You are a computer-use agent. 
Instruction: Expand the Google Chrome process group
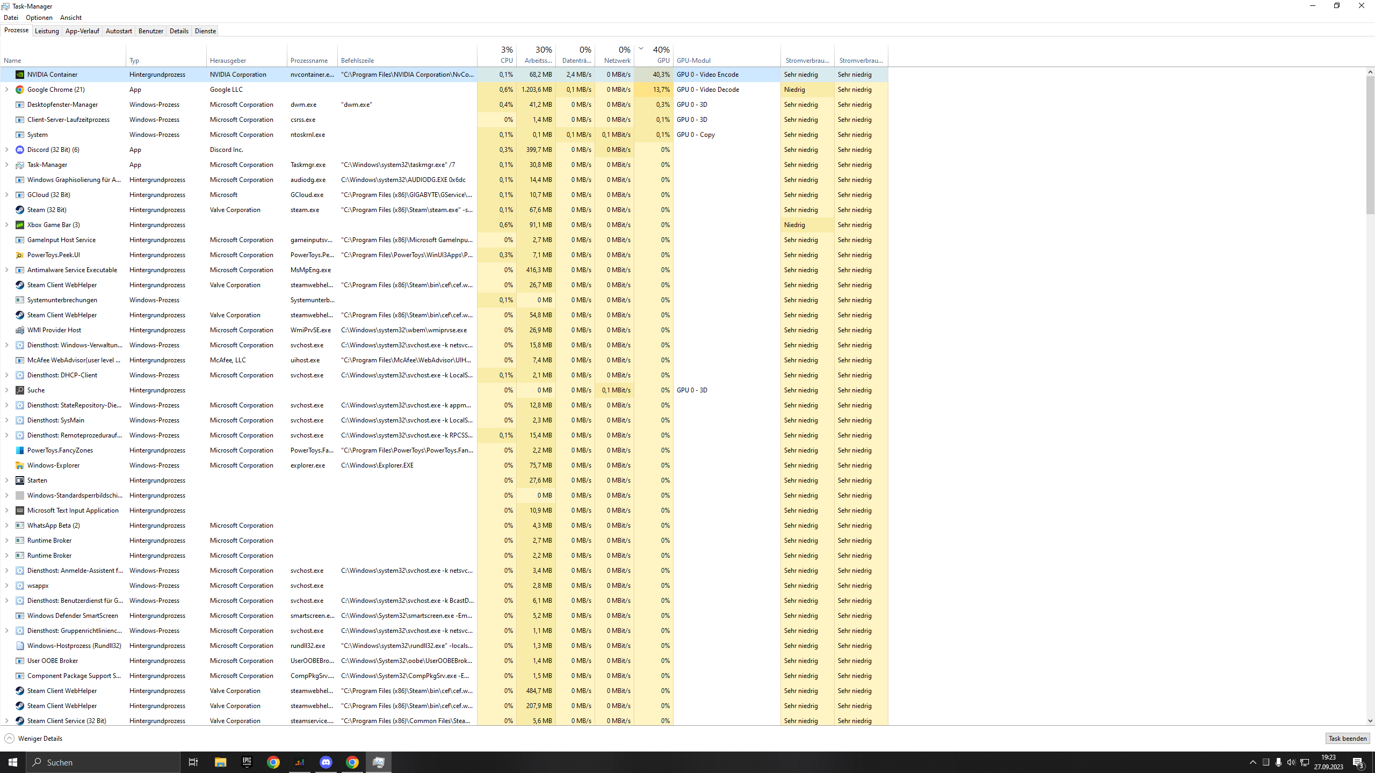(6, 90)
